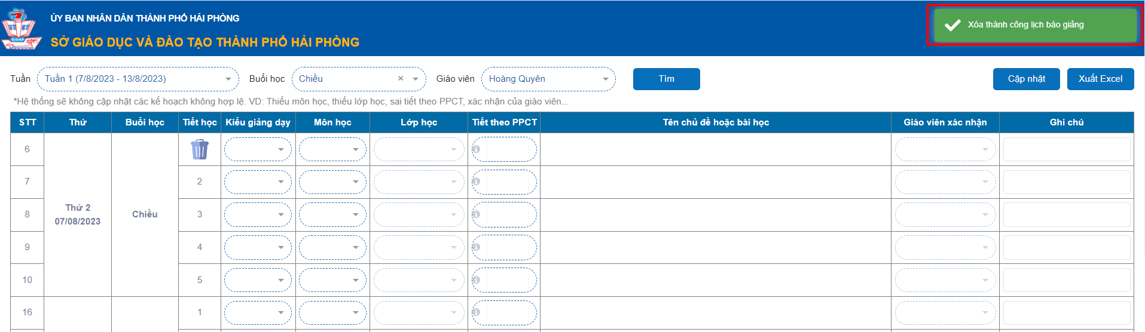Screen dimensions: 1145x332
Task: Click the PPCT info icon in STT 8 row
Action: point(477,214)
